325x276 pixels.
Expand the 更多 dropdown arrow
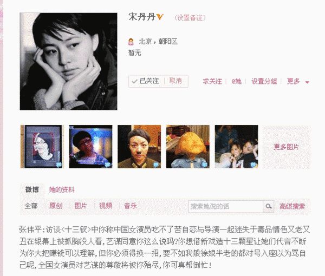[307, 82]
